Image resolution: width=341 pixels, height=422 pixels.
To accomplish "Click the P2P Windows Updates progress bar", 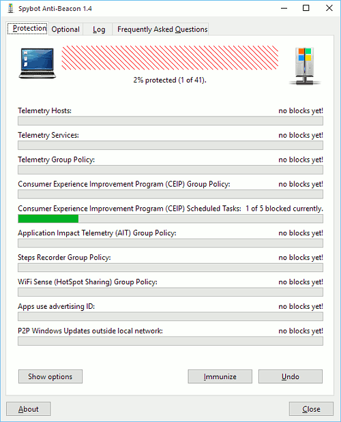I will click(170, 342).
